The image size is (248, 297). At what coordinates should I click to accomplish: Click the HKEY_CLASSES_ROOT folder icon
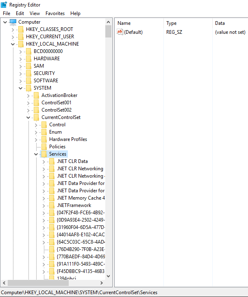(x=21, y=29)
